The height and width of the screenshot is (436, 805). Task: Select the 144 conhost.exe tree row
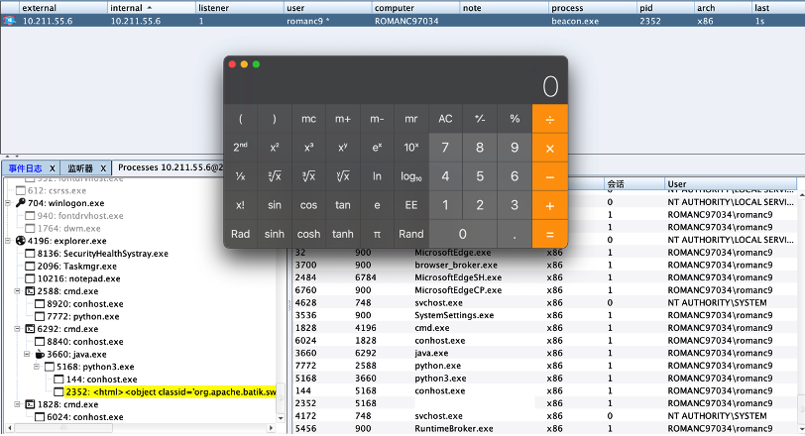pos(102,380)
